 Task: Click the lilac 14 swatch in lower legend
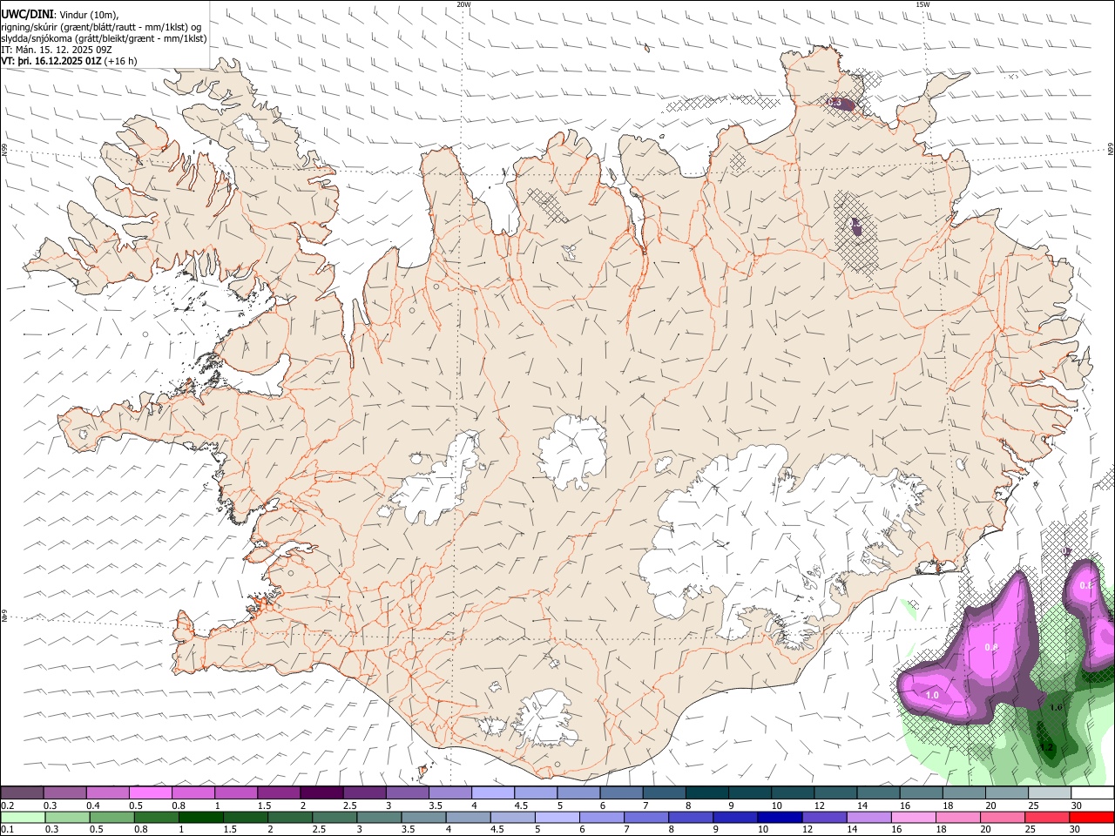tap(868, 818)
